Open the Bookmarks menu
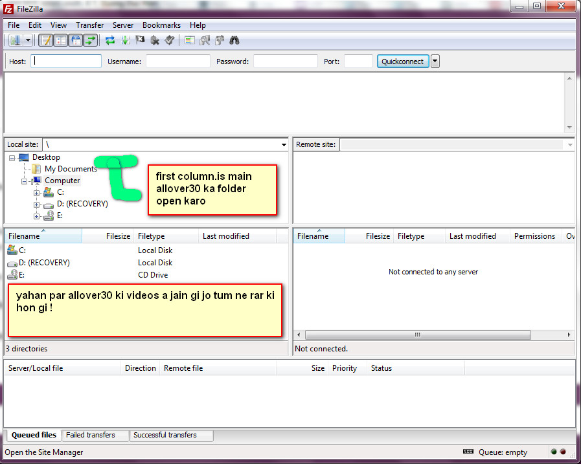 (161, 25)
